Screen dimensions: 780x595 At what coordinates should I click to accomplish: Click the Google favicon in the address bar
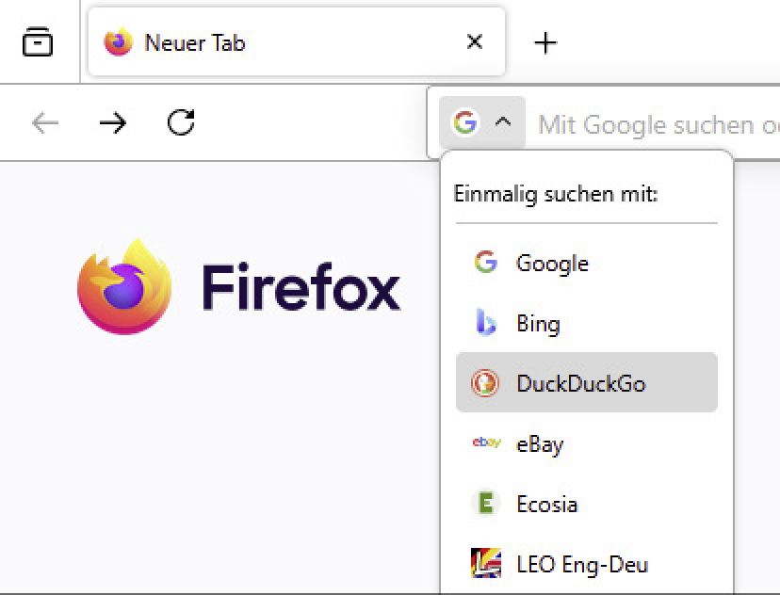[x=464, y=122]
